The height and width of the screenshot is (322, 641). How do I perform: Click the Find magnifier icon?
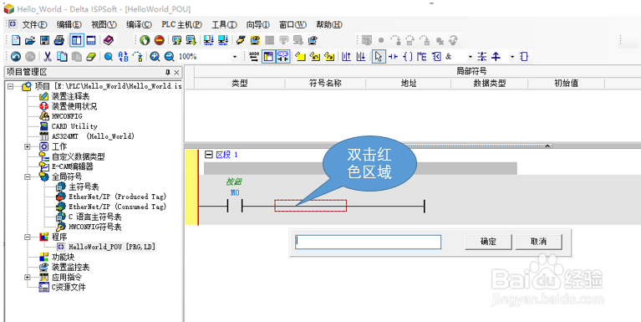point(109,57)
